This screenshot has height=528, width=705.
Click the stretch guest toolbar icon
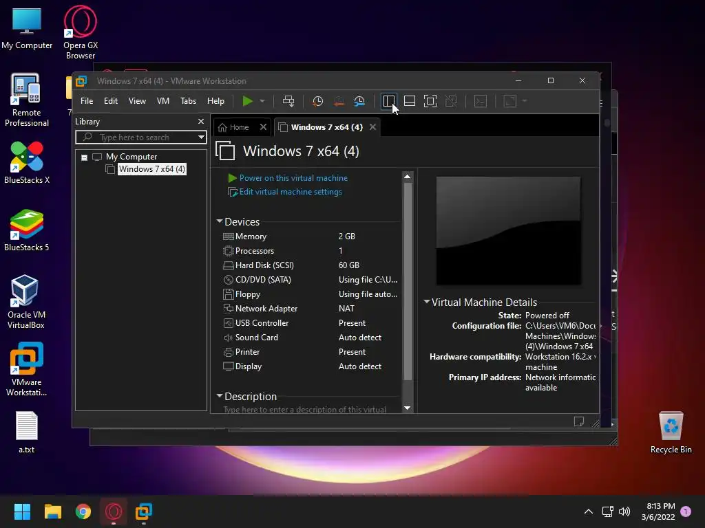[510, 101]
